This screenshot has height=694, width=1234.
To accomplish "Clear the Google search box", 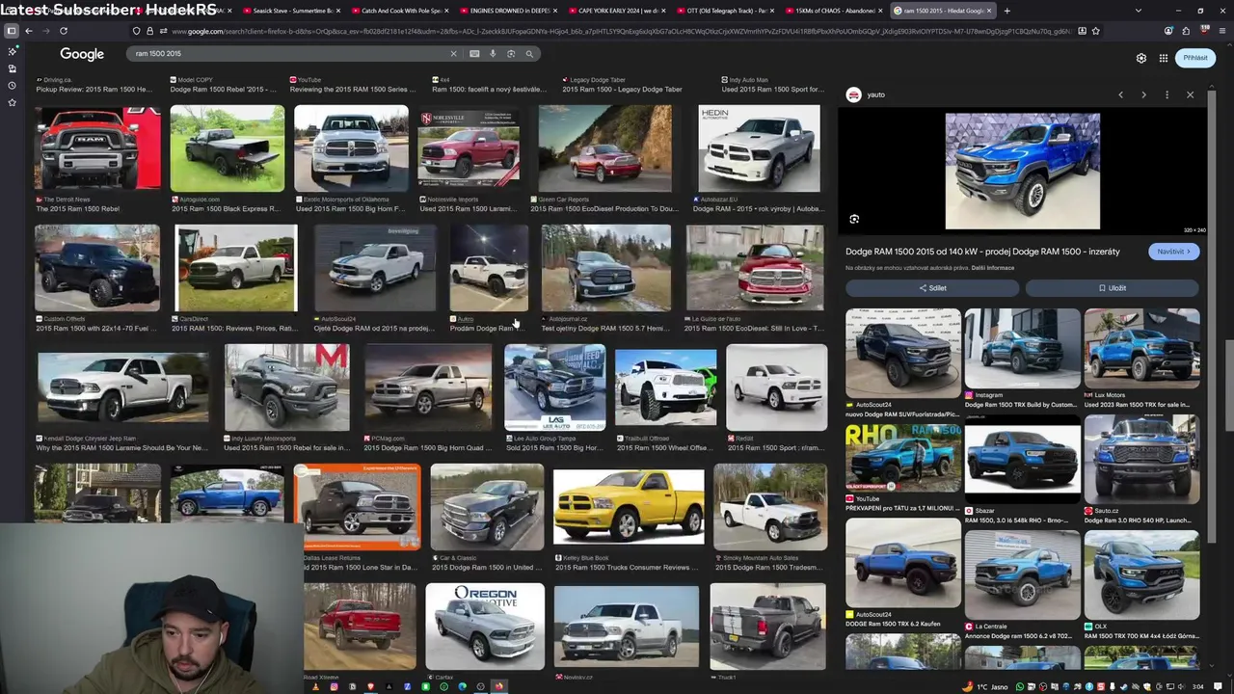I will coord(453,54).
